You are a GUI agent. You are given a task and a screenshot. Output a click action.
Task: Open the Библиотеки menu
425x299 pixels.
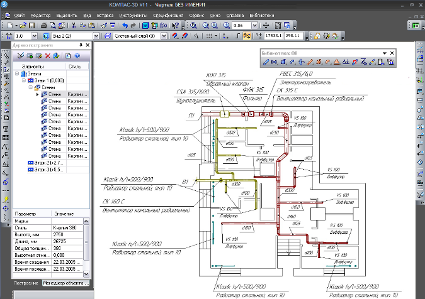click(261, 16)
